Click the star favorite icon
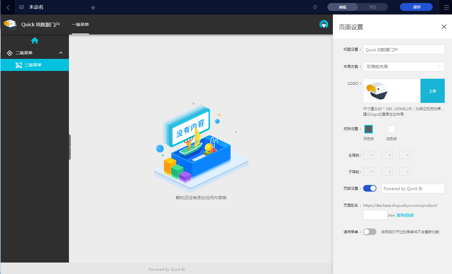The image size is (452, 274). tap(93, 8)
